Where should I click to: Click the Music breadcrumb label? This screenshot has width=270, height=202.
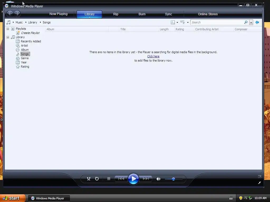pyautogui.click(x=19, y=22)
